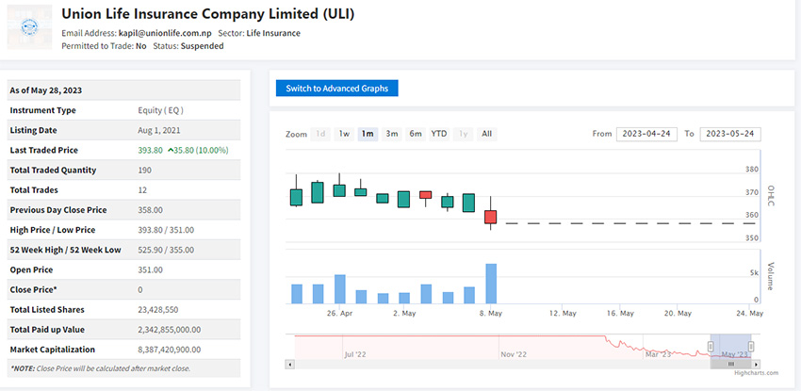Click the navigator scrollbar left arrow
Viewport: 801px width, 391px height.
click(x=290, y=364)
